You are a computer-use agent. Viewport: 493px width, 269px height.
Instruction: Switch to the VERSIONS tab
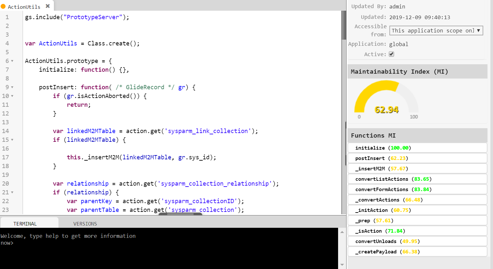(85, 224)
